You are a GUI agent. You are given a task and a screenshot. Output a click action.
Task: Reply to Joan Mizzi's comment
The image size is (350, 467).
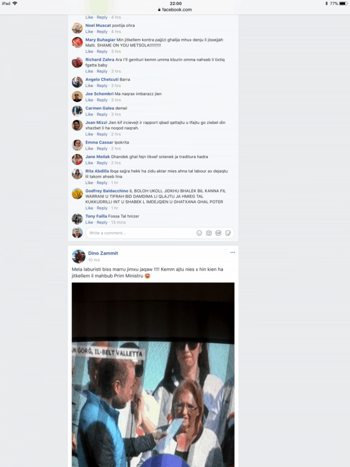pyautogui.click(x=102, y=135)
